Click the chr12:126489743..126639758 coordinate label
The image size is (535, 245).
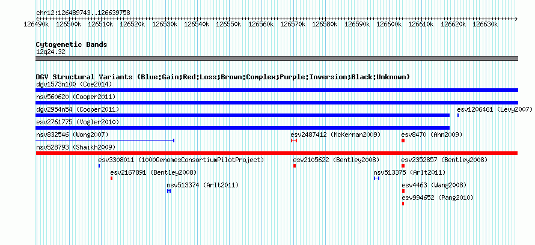[x=83, y=13]
